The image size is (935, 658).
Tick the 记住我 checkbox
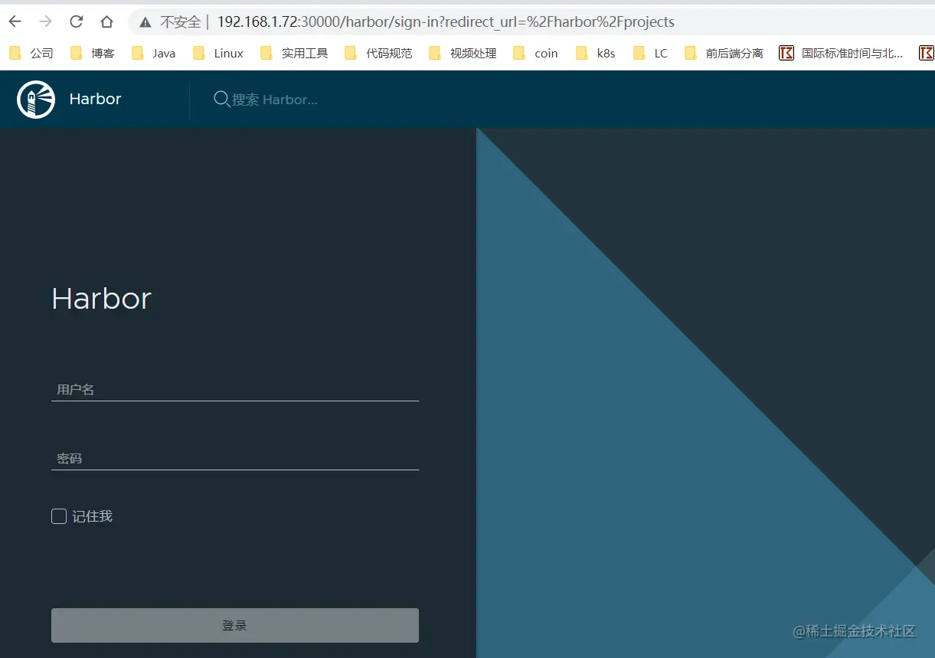[x=59, y=516]
